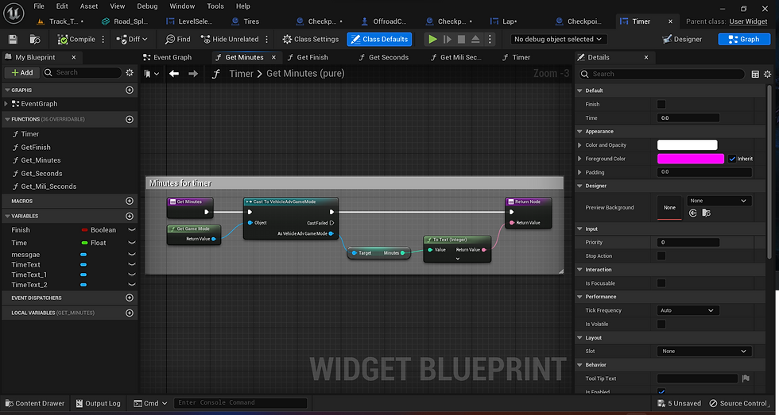Click the Eject icon in play controls
This screenshot has height=415, width=779.
click(x=475, y=39)
